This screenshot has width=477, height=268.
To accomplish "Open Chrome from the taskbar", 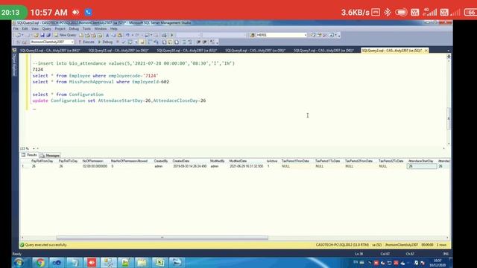I will point(40,263).
